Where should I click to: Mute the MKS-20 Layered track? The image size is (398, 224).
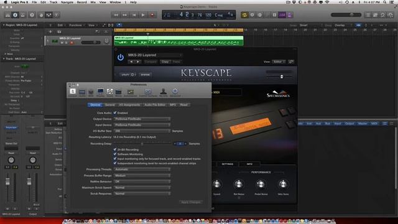click(62, 43)
